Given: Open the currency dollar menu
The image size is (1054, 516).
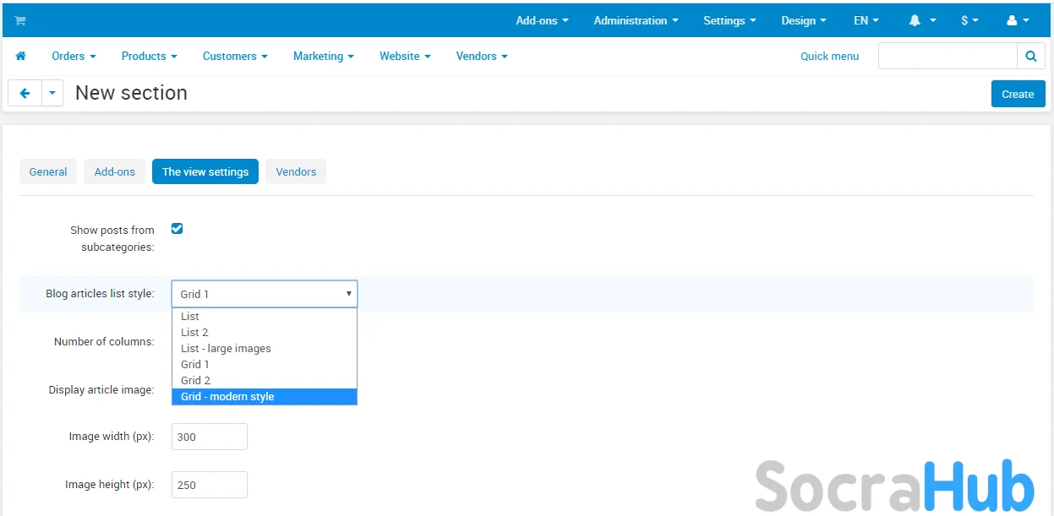Looking at the screenshot, I should (x=969, y=20).
